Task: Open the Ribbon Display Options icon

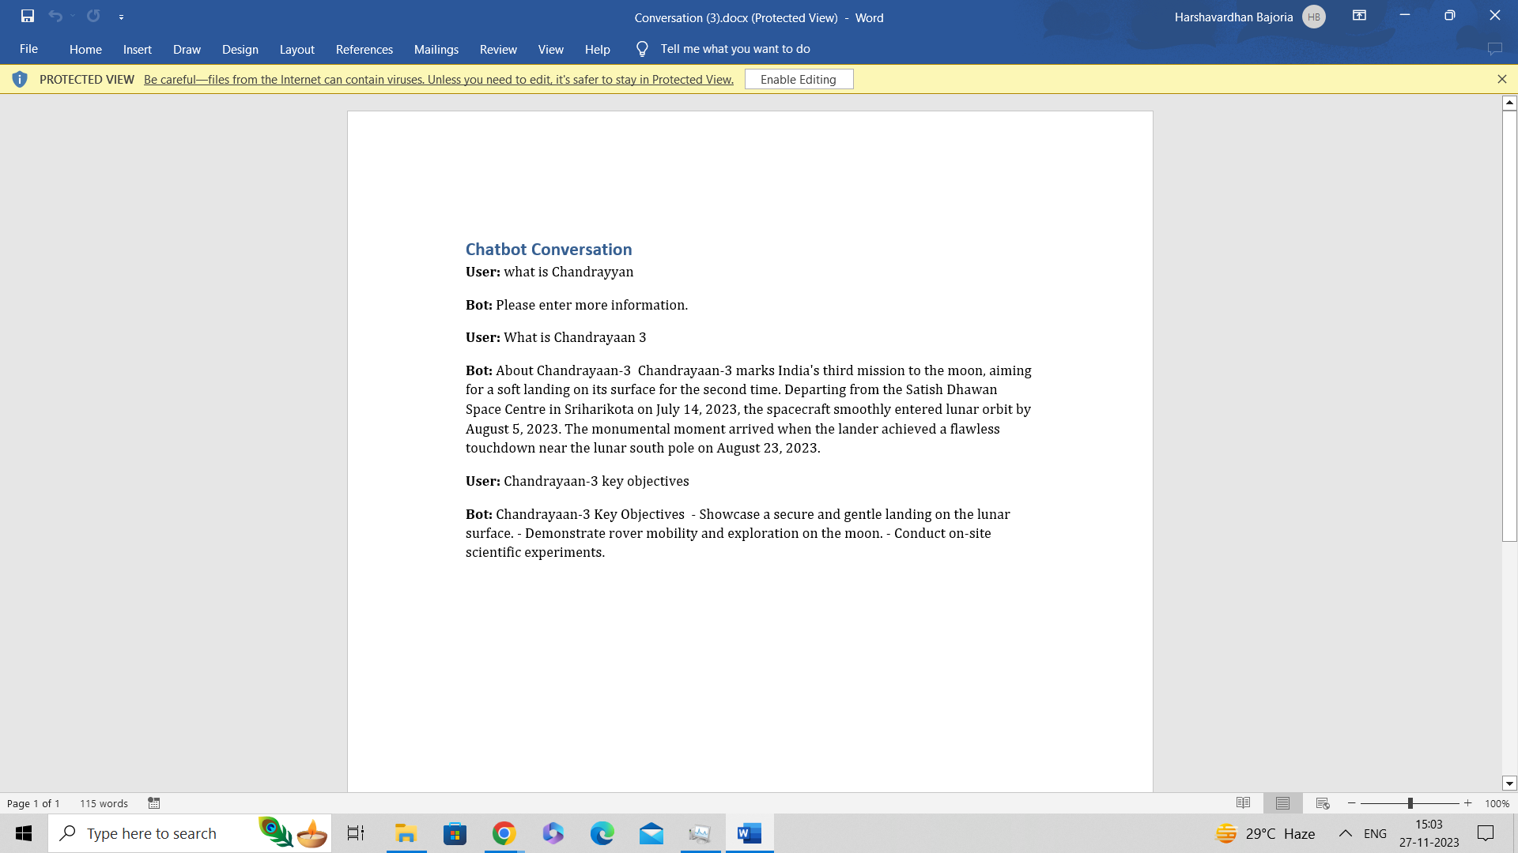Action: [1359, 16]
